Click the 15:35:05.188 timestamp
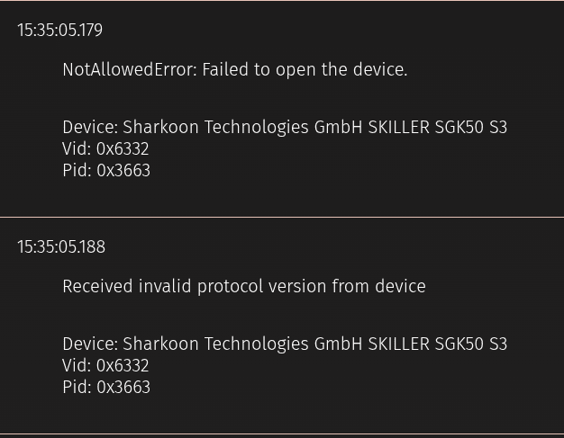This screenshot has width=564, height=438. click(59, 247)
